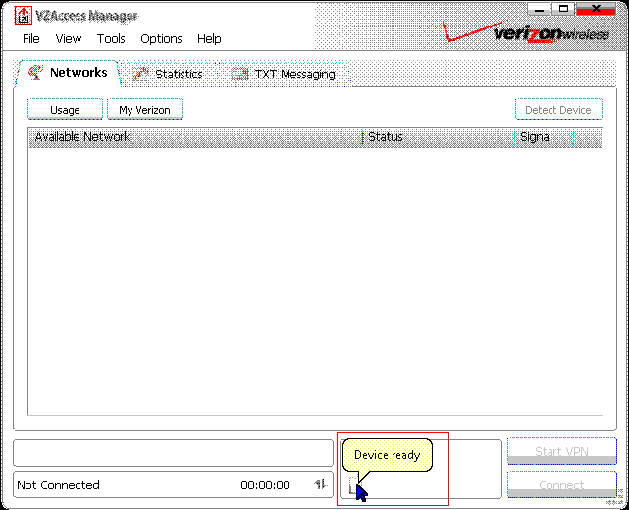
Task: Sort by Signal column header
Action: pos(545,137)
